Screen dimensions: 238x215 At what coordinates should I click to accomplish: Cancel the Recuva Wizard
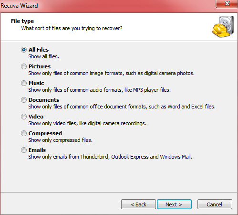(x=215, y=204)
